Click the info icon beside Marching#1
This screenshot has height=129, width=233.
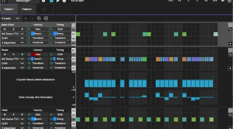(x=43, y=1)
